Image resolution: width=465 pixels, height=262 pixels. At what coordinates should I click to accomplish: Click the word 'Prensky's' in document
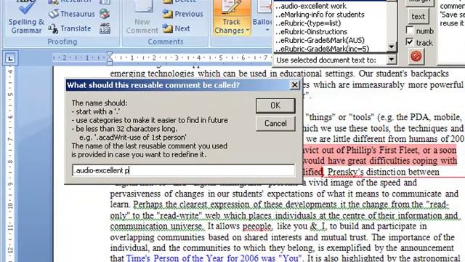[347, 172]
